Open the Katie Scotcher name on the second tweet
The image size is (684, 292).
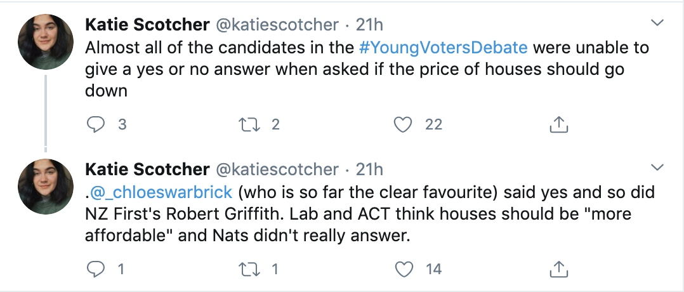click(147, 169)
